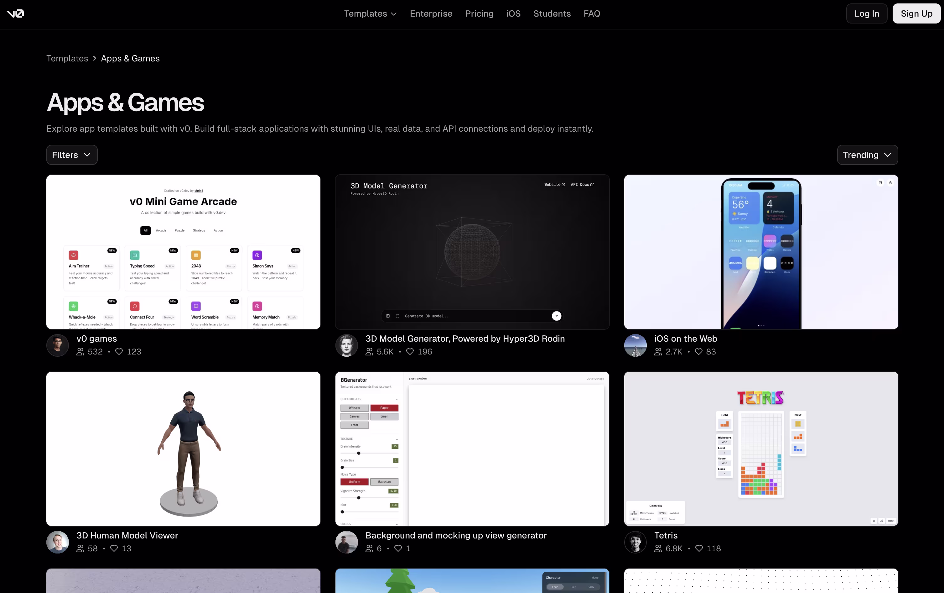Expand the Filters dropdown
944x593 pixels.
click(x=72, y=155)
